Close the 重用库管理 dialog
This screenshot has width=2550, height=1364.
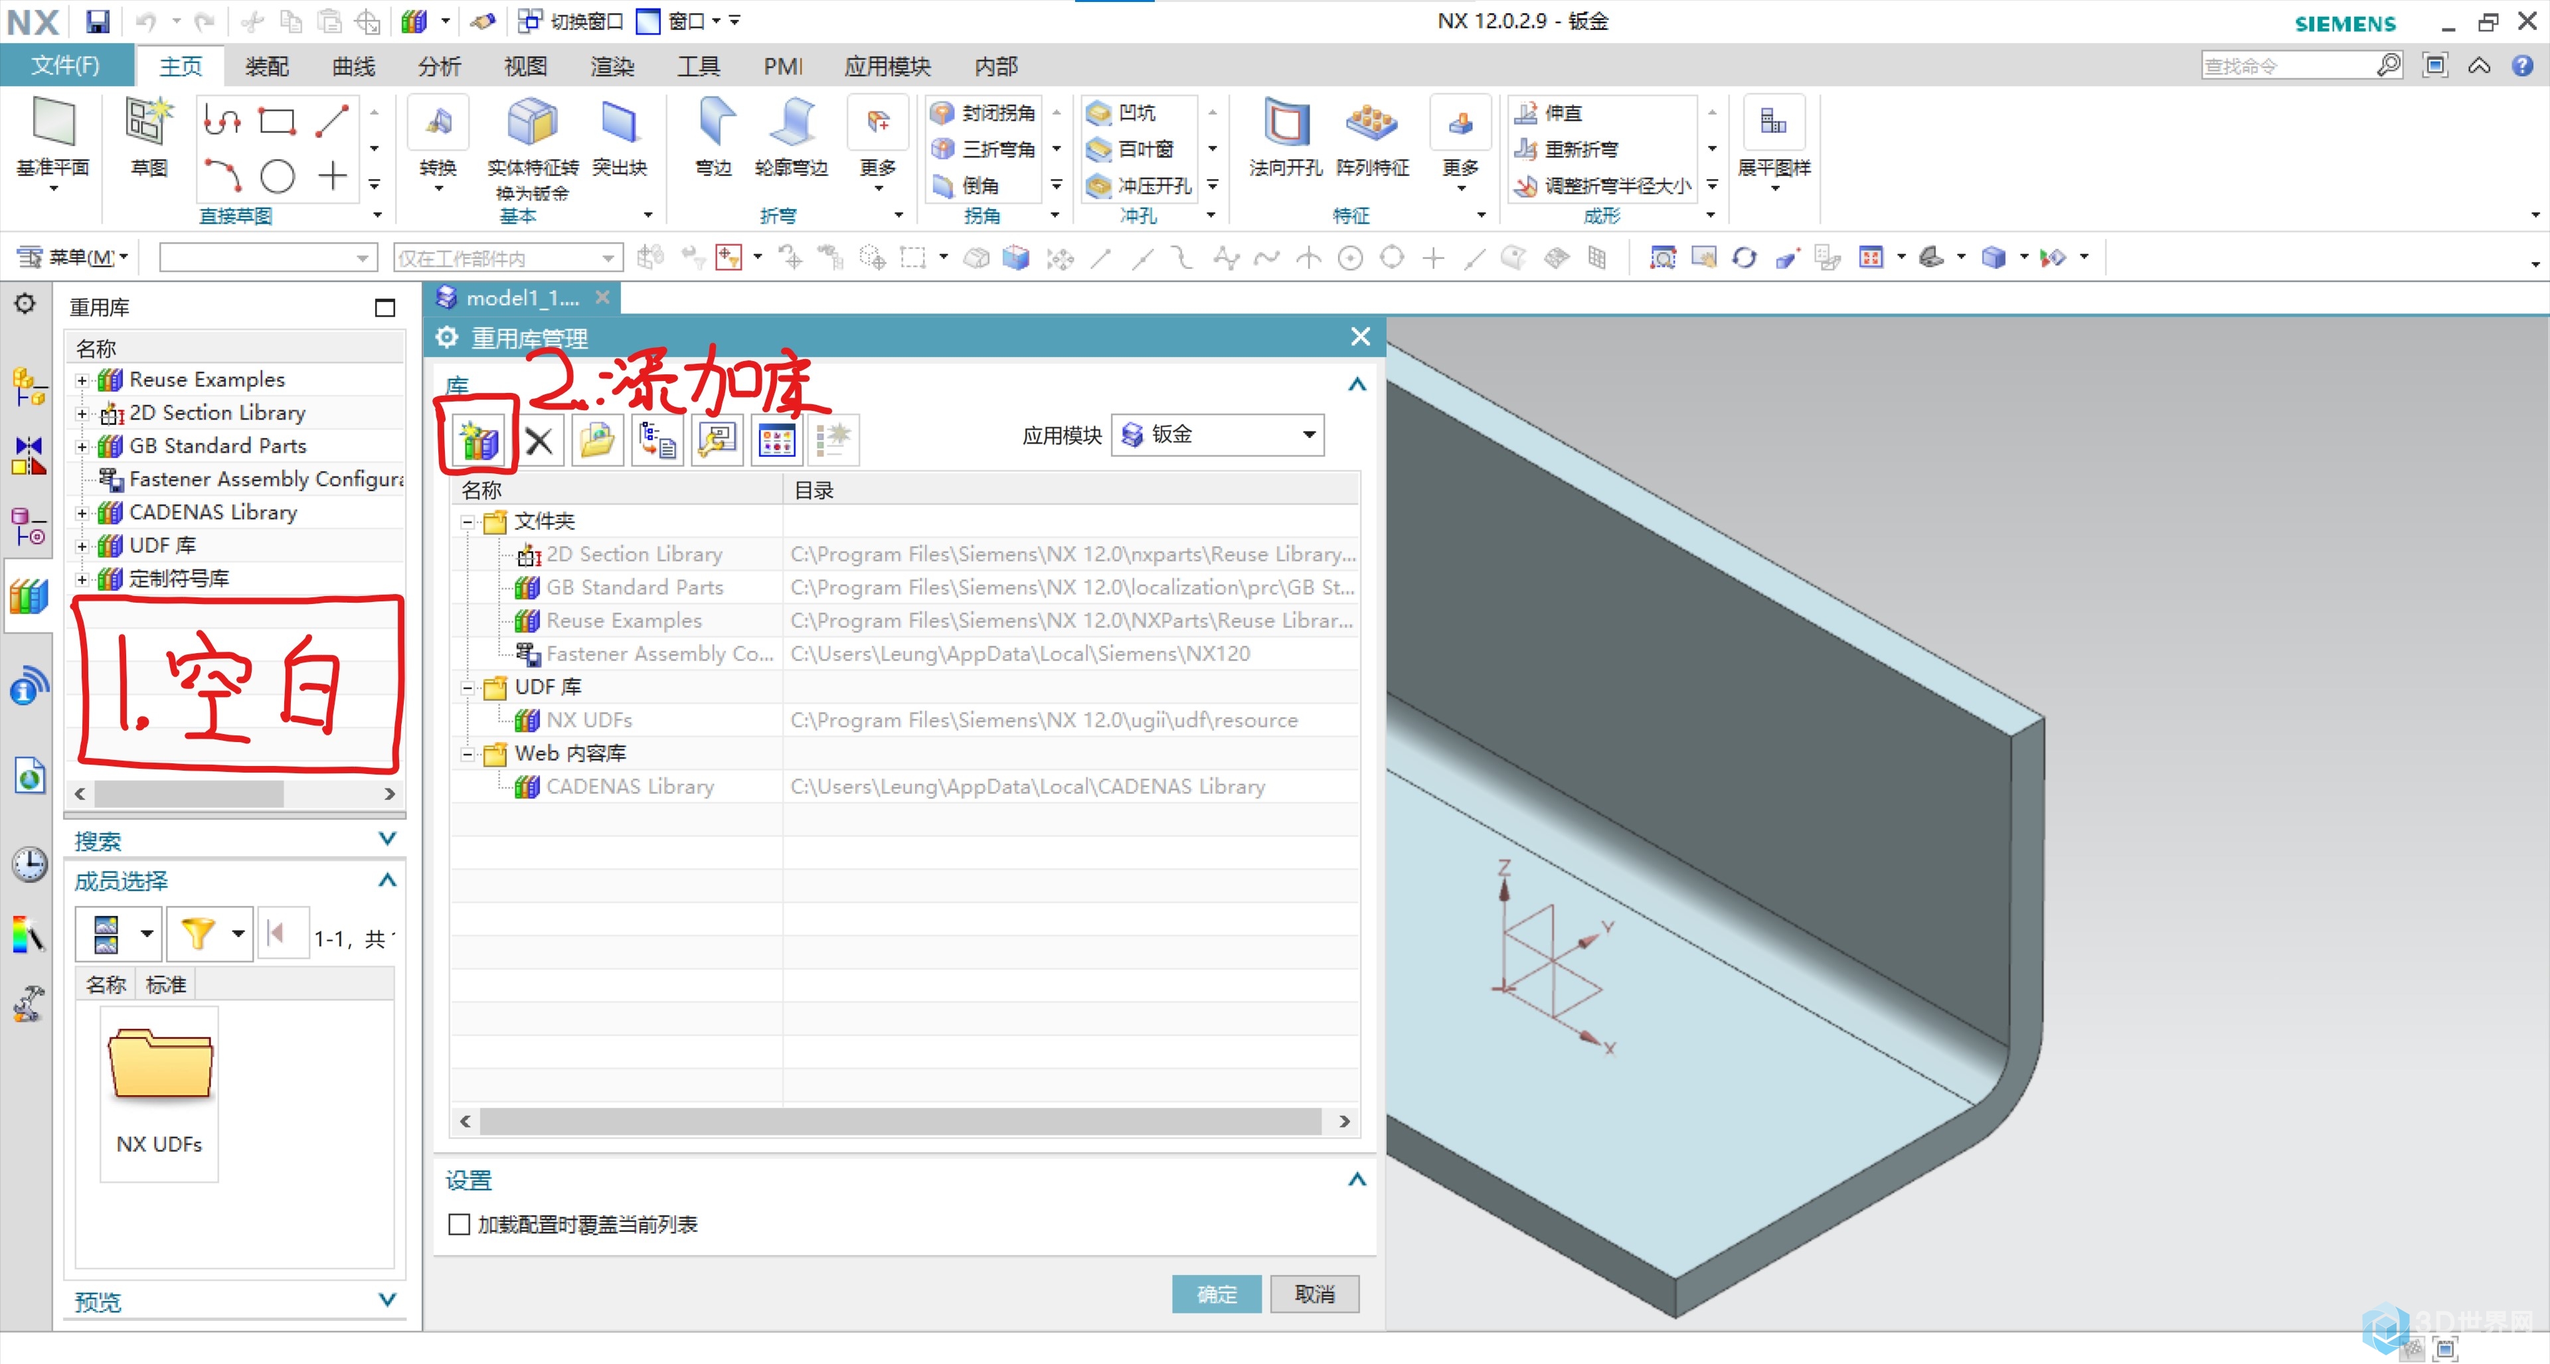point(1360,337)
